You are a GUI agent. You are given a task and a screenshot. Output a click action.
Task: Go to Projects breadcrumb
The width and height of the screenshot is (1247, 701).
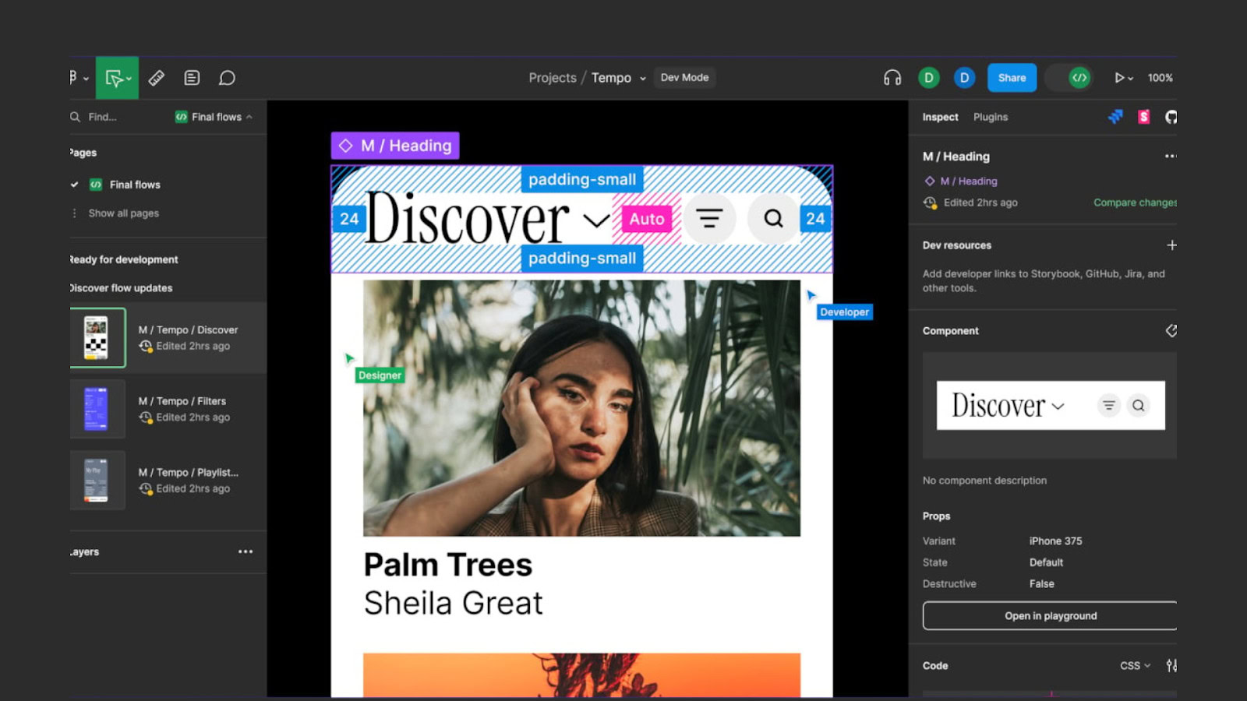click(553, 78)
